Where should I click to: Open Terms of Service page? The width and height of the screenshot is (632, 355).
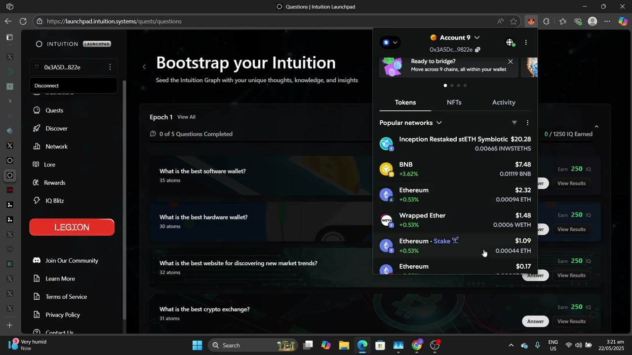tap(66, 297)
